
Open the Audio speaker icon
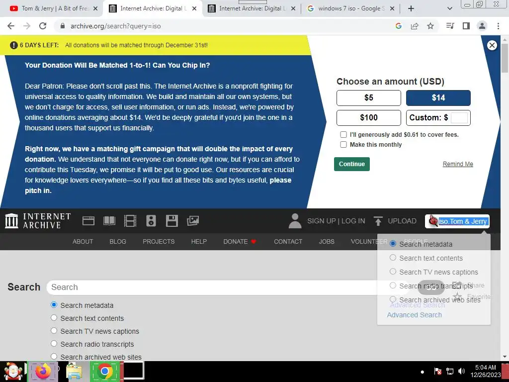(151, 221)
